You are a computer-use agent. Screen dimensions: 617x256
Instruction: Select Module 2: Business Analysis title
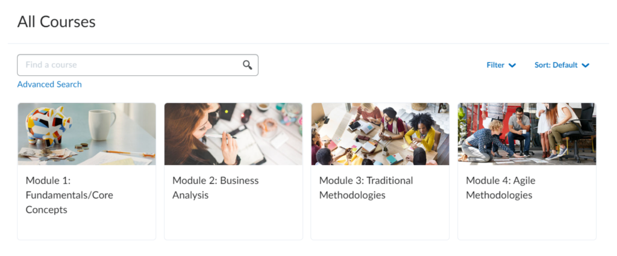(x=216, y=187)
